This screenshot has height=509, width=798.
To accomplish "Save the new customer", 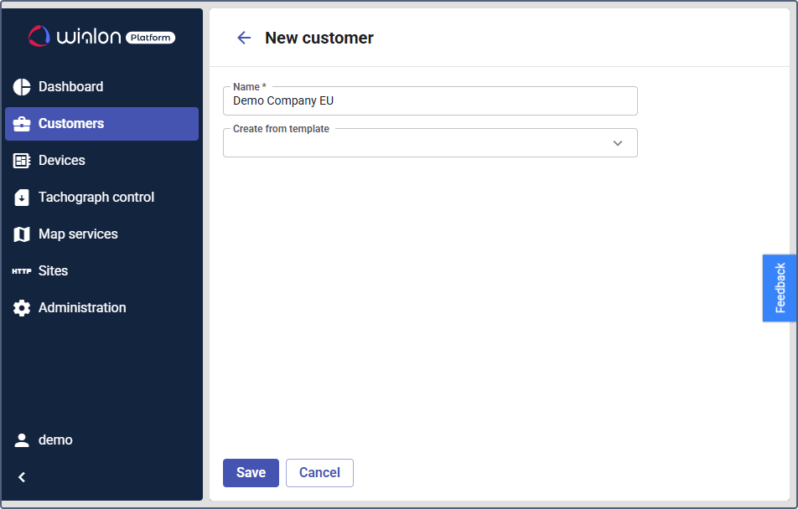I will pos(251,473).
